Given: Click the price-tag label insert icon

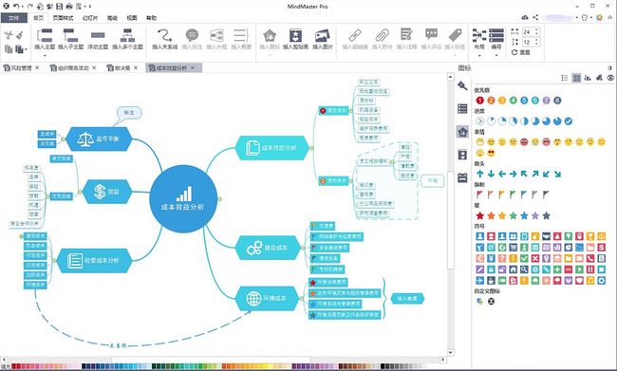Looking at the screenshot, I should point(455,35).
